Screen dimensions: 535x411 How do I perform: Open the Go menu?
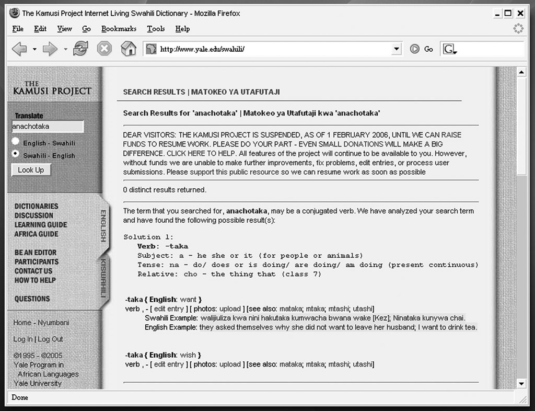coord(86,29)
